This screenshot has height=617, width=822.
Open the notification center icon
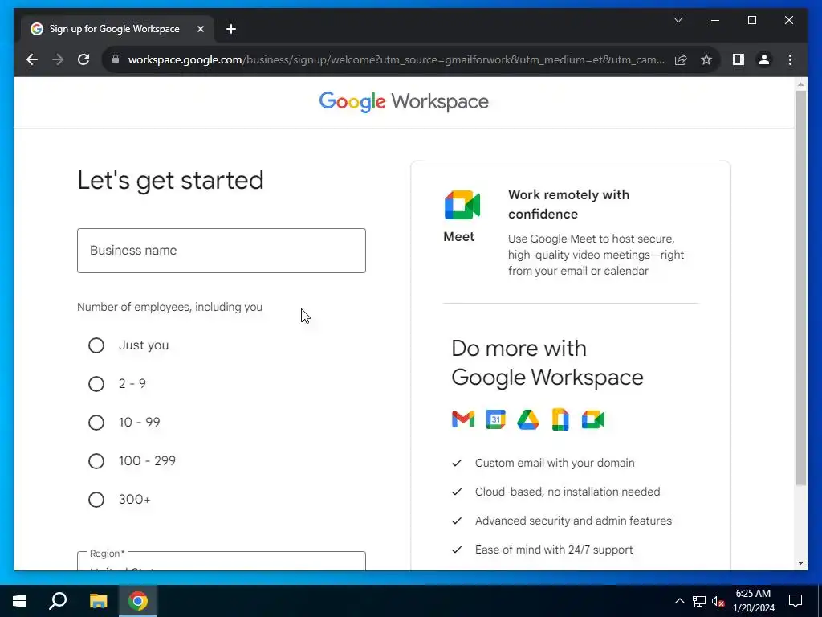coord(796,601)
